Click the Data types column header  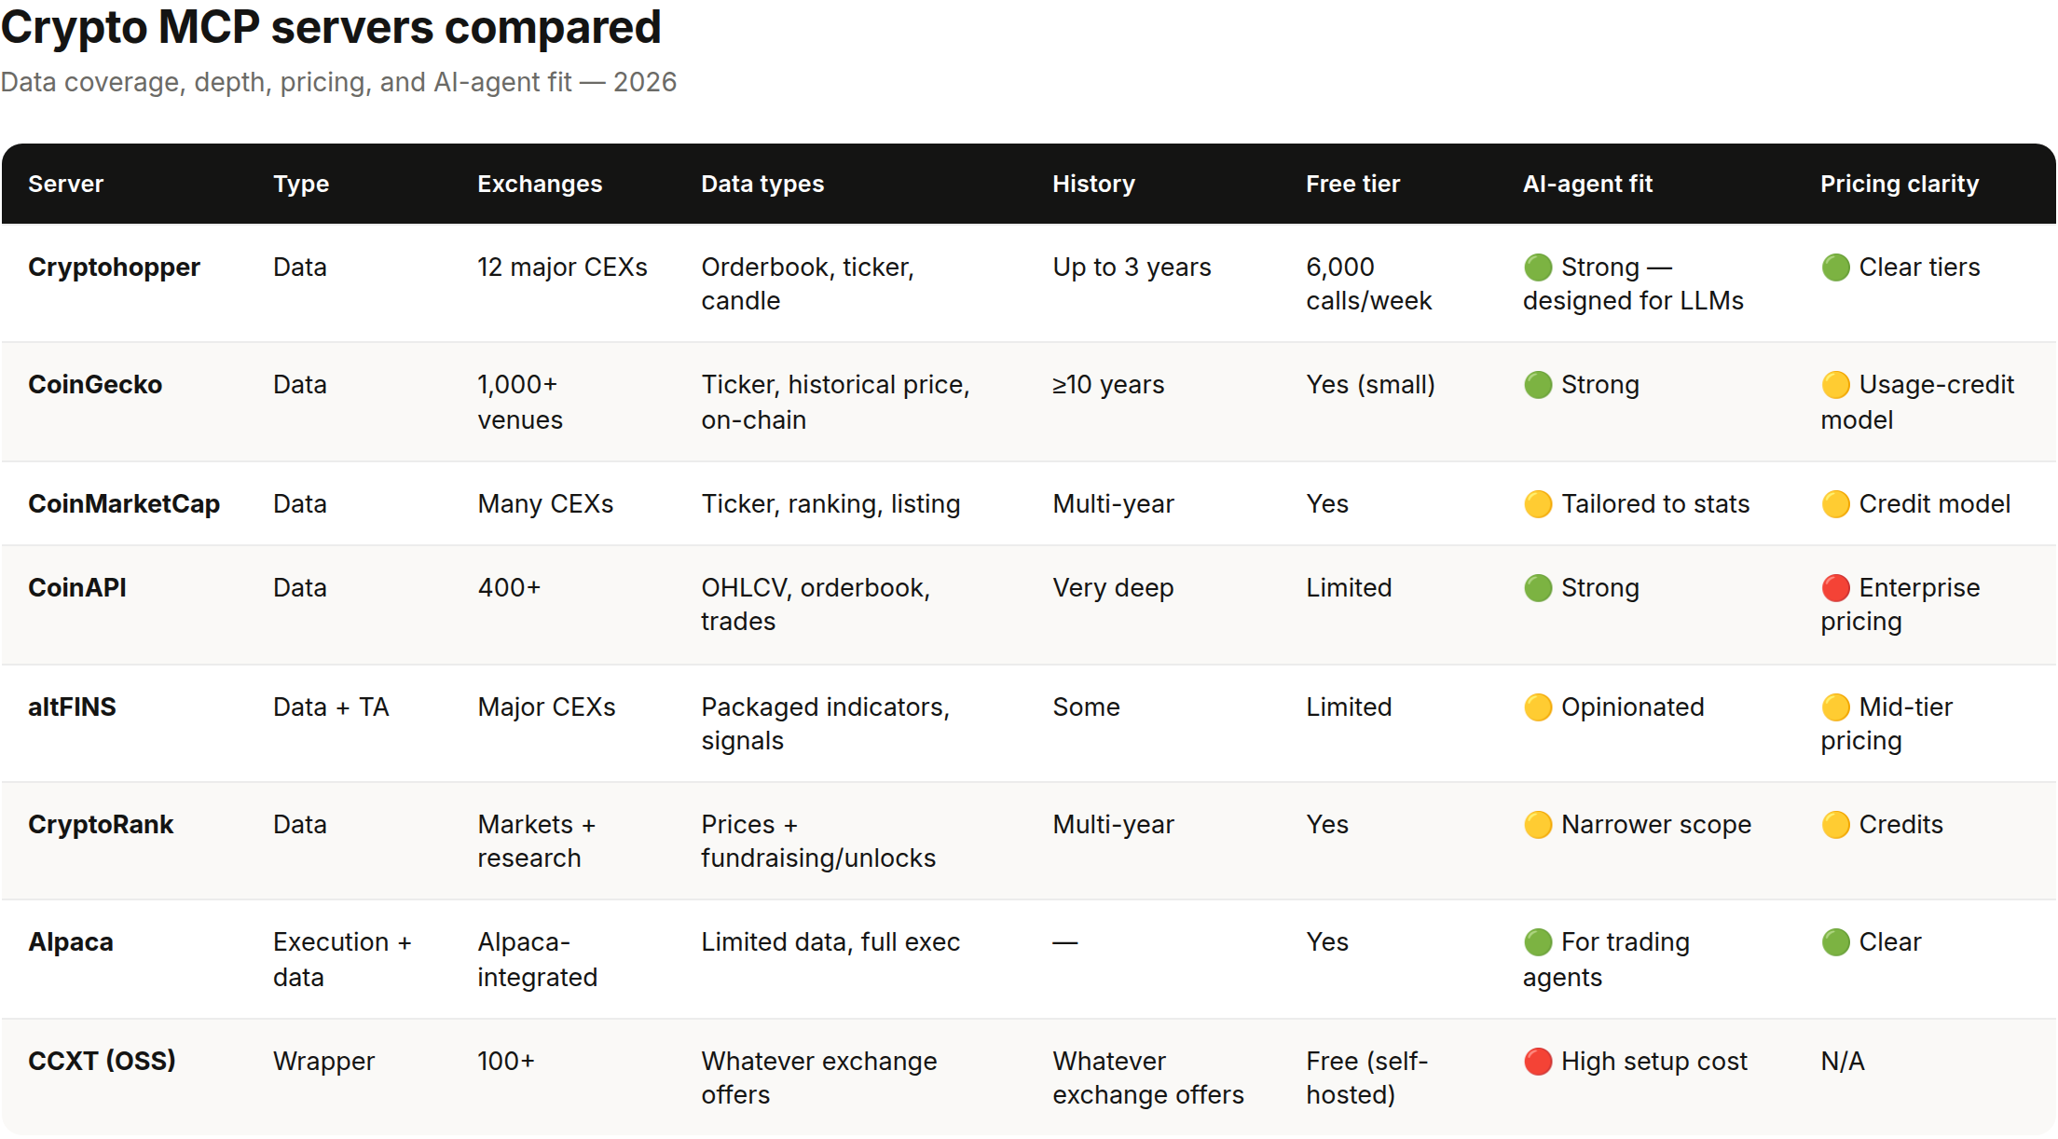762,184
